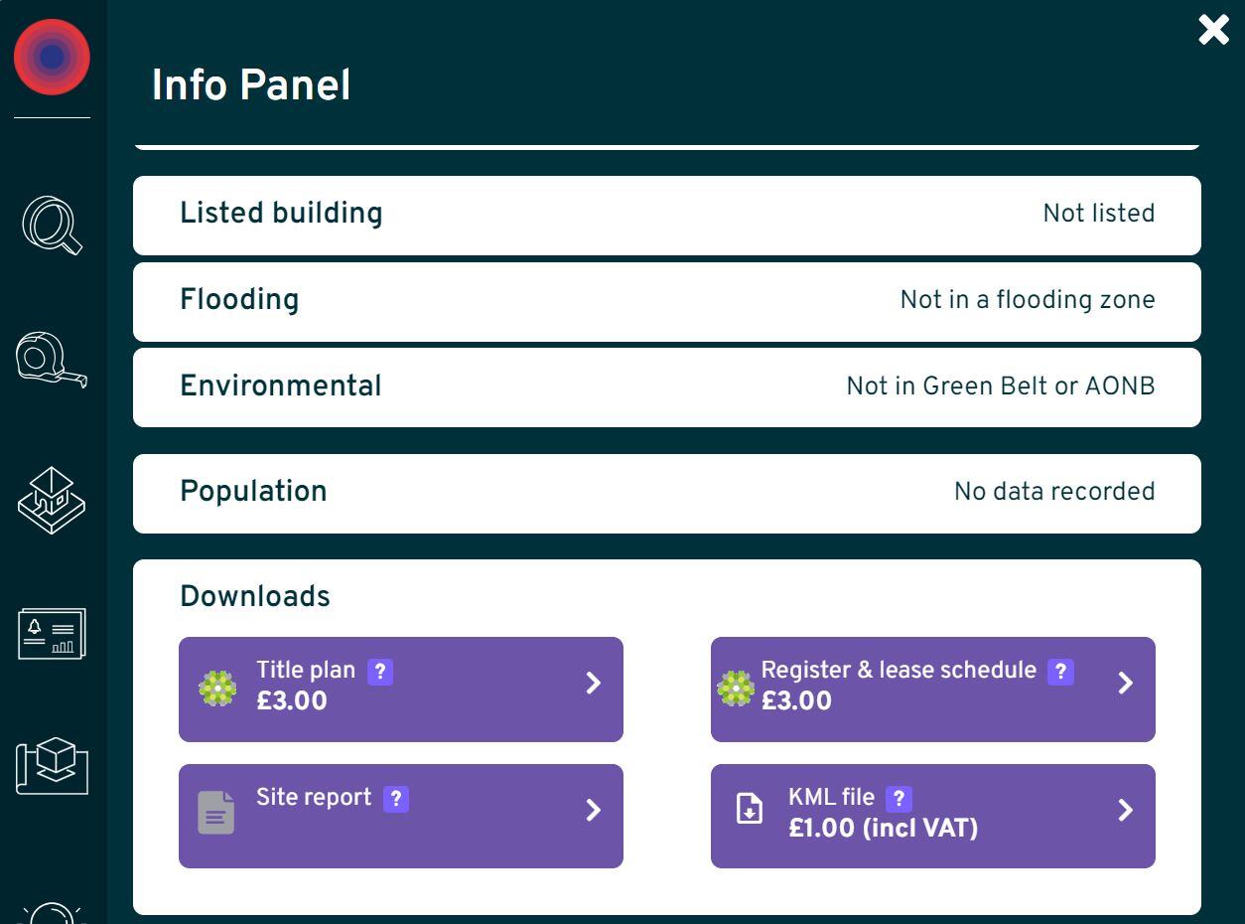Expand the KML file chevron
Viewport: 1245px width, 924px height.
point(1126,811)
